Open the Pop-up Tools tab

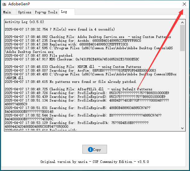coord(46,12)
